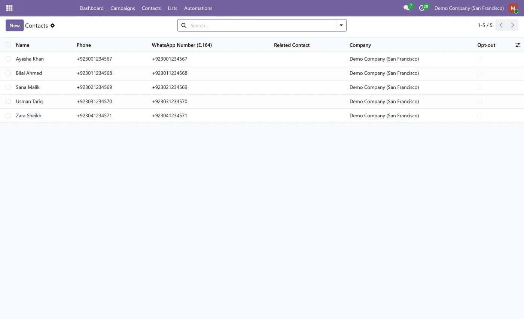Click Usman Tariq's phone +923031234570
Image resolution: width=524 pixels, height=319 pixels.
[94, 102]
